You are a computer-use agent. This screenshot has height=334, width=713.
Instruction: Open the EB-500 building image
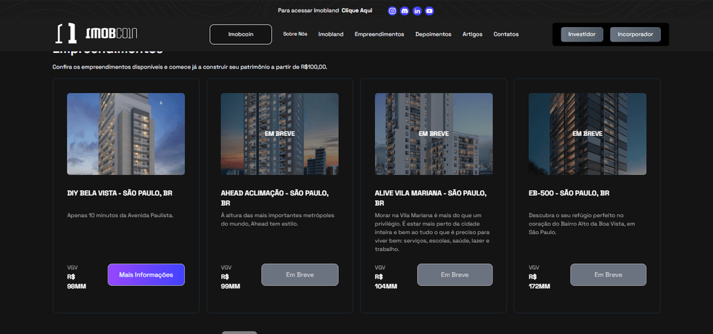(x=588, y=134)
